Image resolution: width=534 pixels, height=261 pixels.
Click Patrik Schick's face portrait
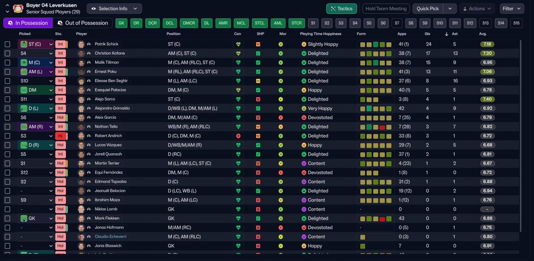81,44
